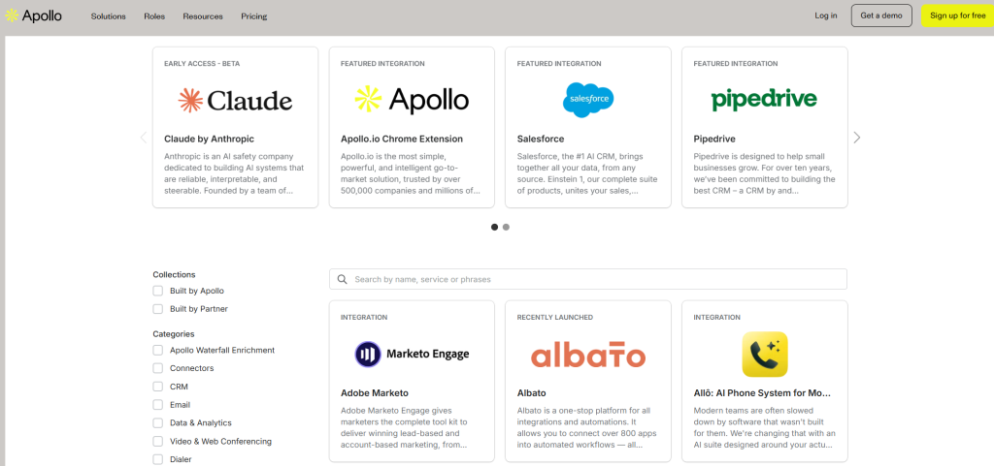Check the Connectors category filter
Viewport: 994px width, 466px height.
(158, 368)
